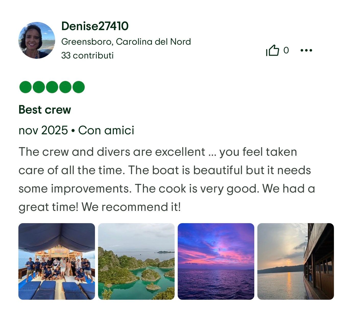
Task: Click the thumbs-up helpful icon
Action: [272, 50]
